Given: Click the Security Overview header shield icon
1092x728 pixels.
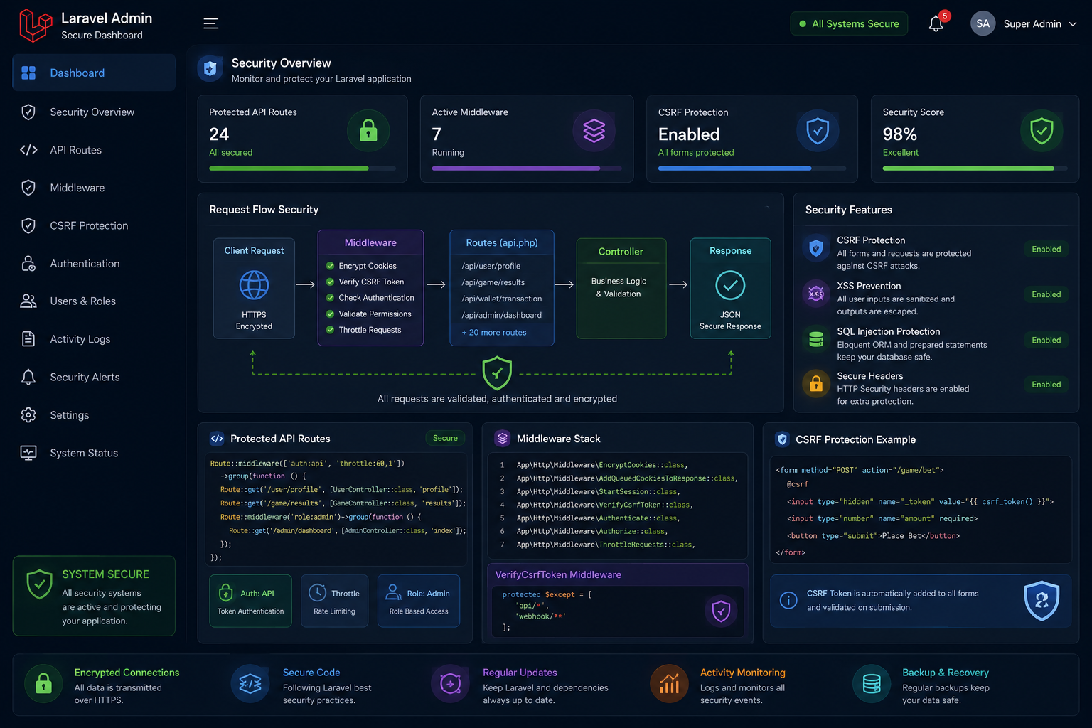Looking at the screenshot, I should pos(210,69).
